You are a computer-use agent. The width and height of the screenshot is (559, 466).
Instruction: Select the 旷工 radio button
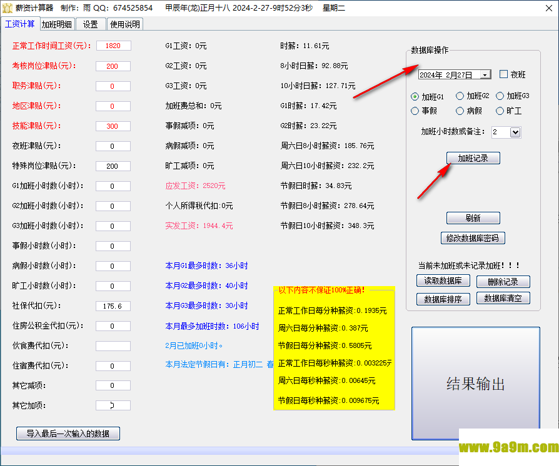point(500,111)
